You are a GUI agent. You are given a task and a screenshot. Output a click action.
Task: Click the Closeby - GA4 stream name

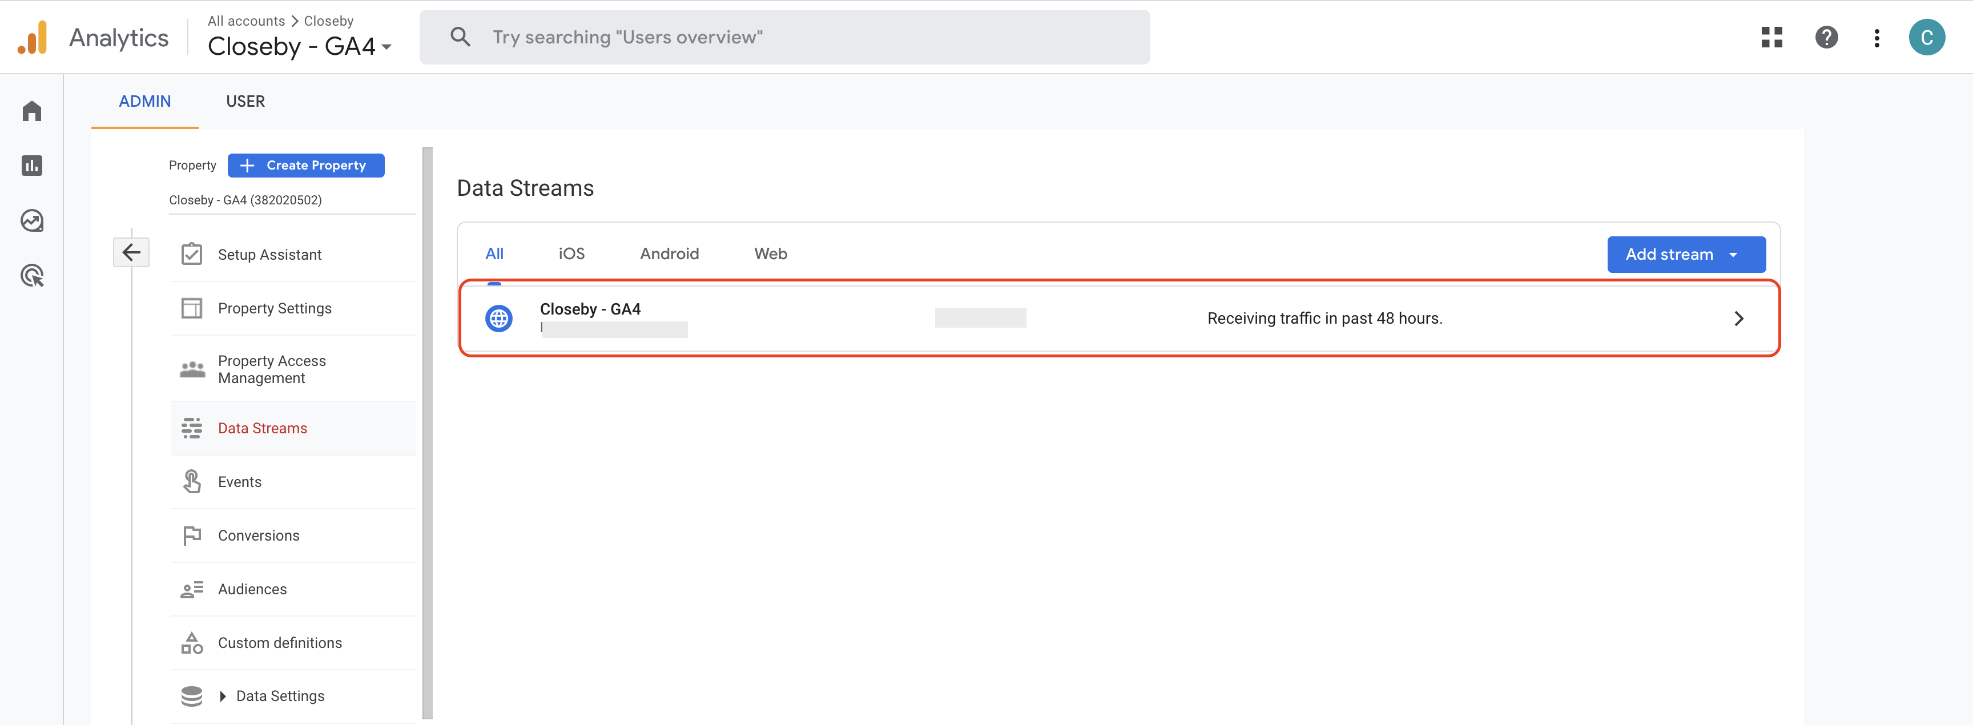(x=590, y=308)
